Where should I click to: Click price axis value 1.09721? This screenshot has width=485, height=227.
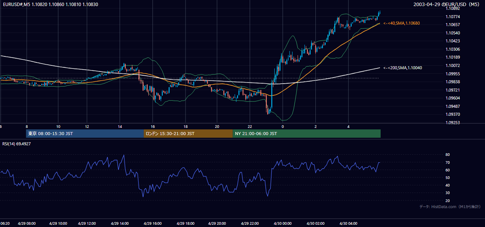click(x=452, y=90)
